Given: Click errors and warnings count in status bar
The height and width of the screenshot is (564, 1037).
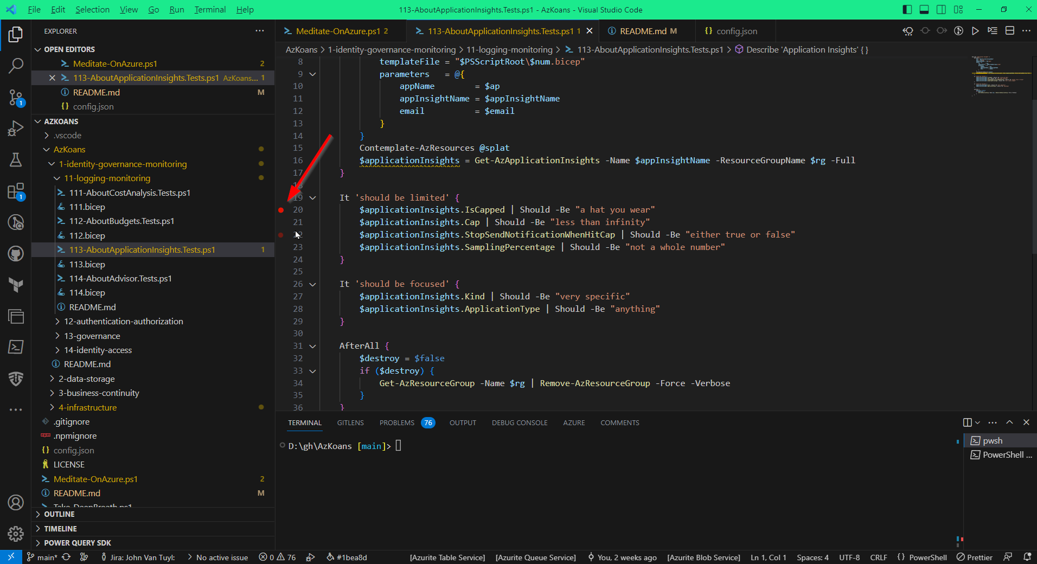Looking at the screenshot, I should coord(277,557).
